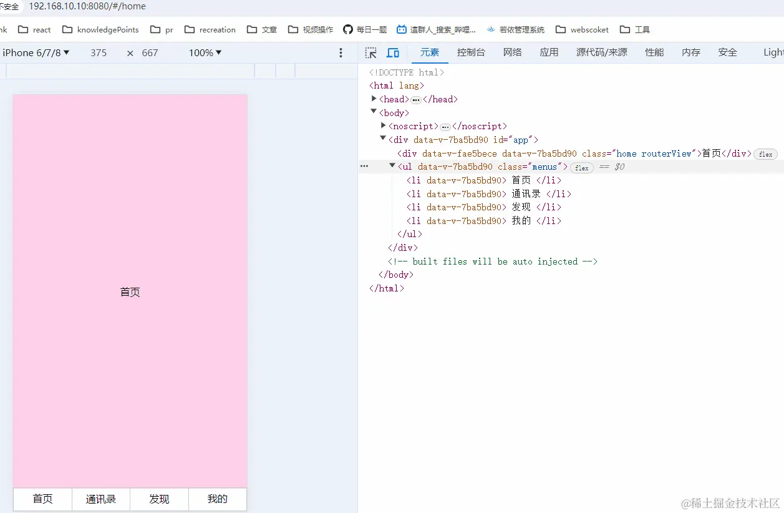Select the li 首页 element row
784x513 pixels.
(x=483, y=180)
